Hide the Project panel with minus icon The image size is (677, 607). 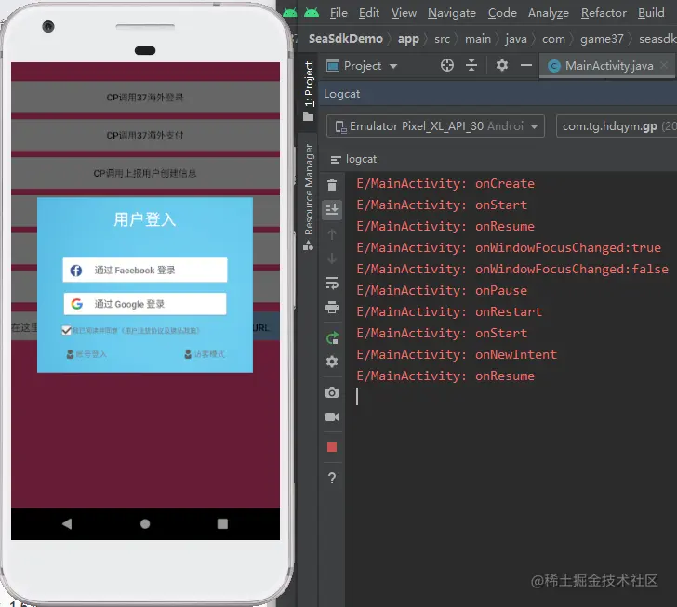(526, 65)
